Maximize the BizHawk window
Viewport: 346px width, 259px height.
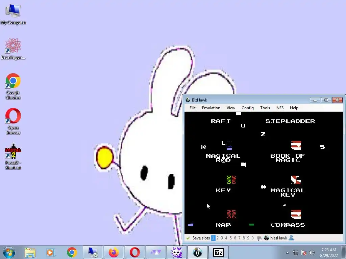326,100
